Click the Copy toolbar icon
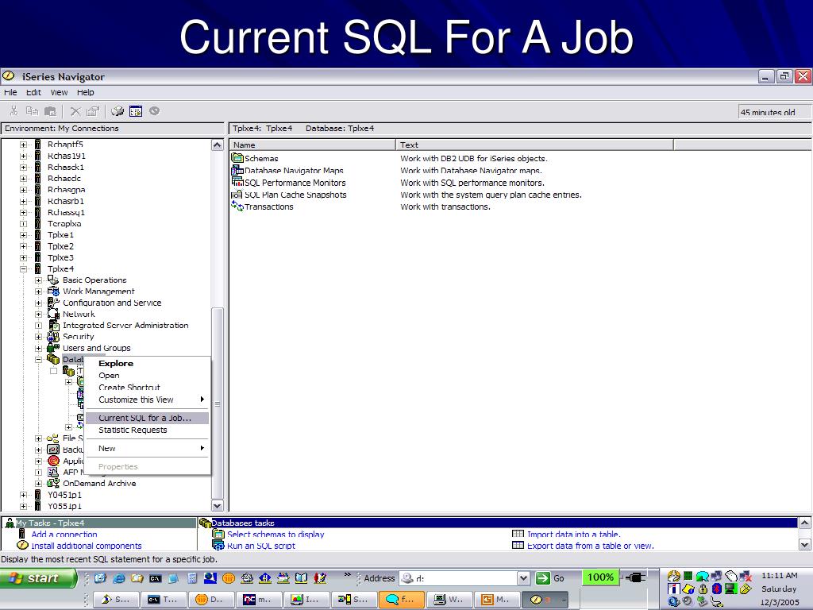Screen dimensions: 813x610 [x=32, y=111]
